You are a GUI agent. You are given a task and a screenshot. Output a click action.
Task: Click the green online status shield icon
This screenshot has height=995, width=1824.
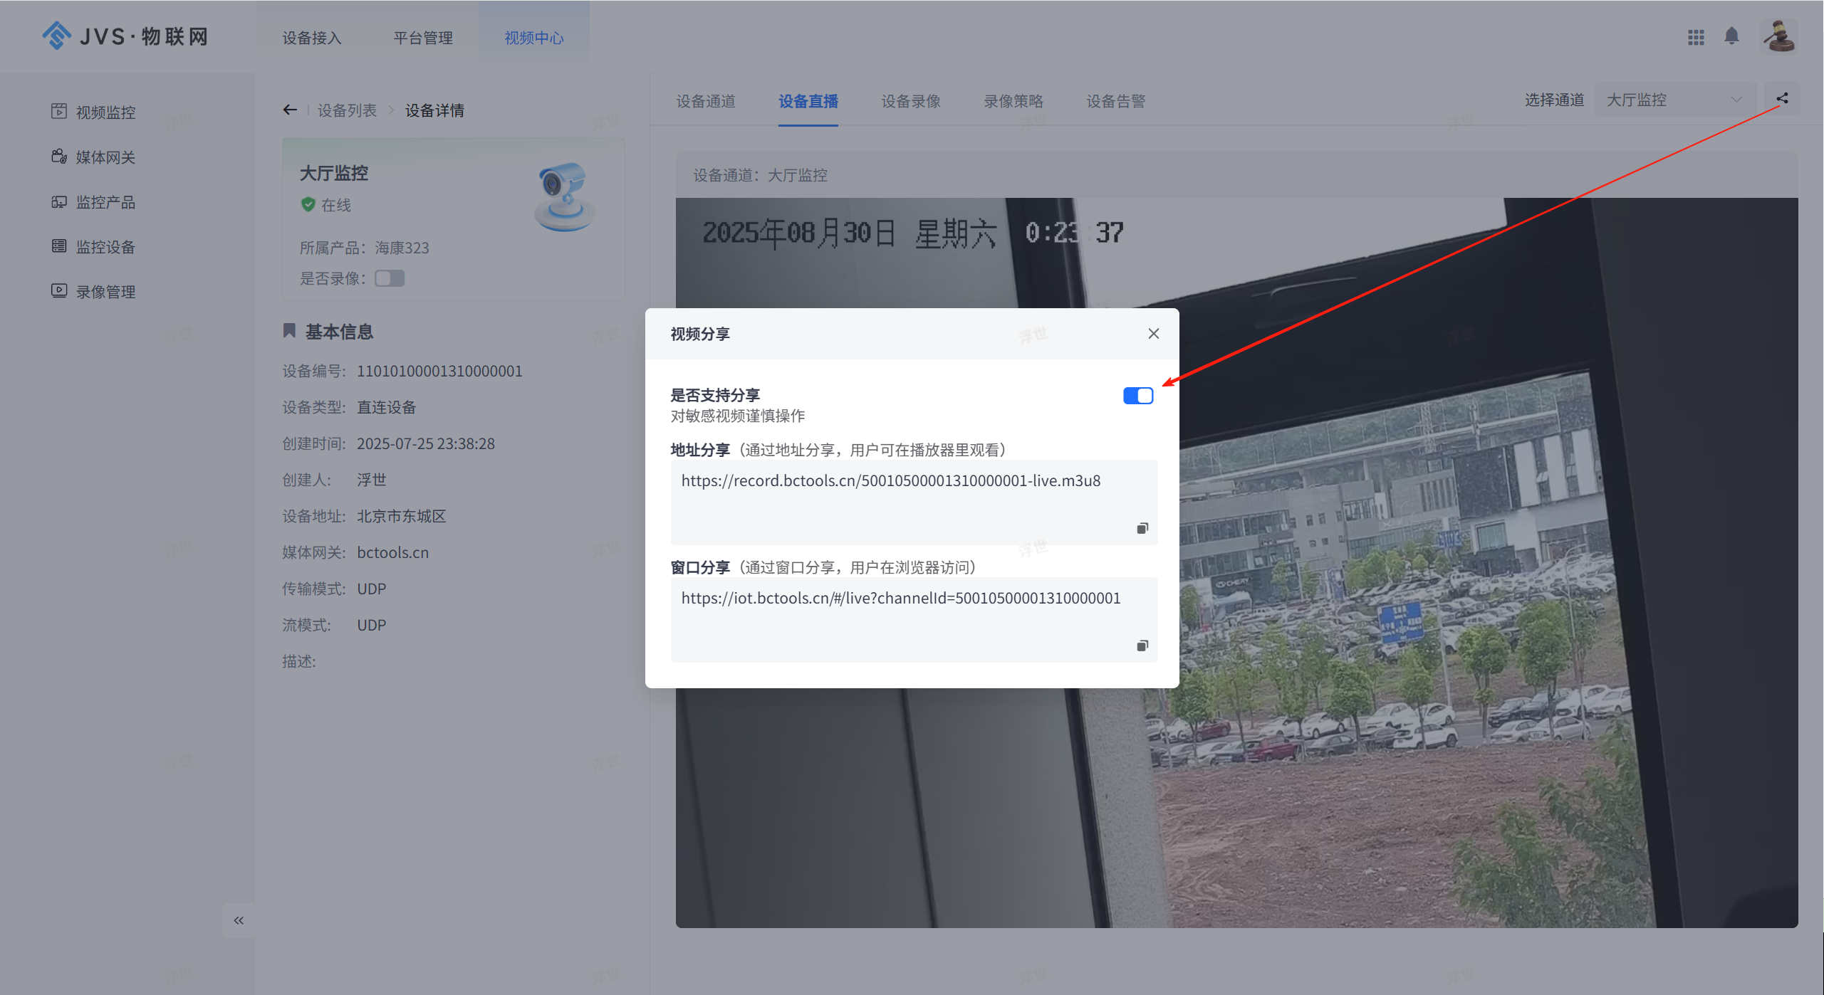308,204
